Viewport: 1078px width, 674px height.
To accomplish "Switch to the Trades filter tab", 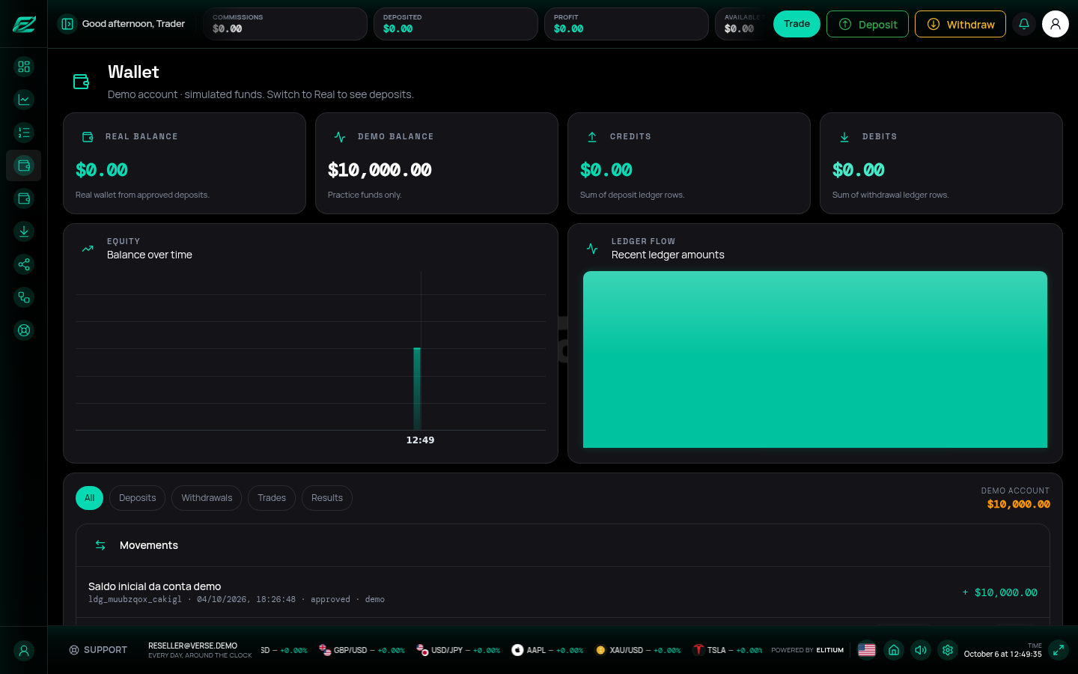I will pyautogui.click(x=272, y=498).
